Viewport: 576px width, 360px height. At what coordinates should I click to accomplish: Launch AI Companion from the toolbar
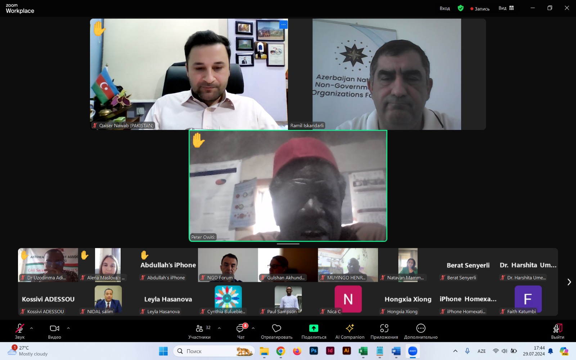pos(350,328)
